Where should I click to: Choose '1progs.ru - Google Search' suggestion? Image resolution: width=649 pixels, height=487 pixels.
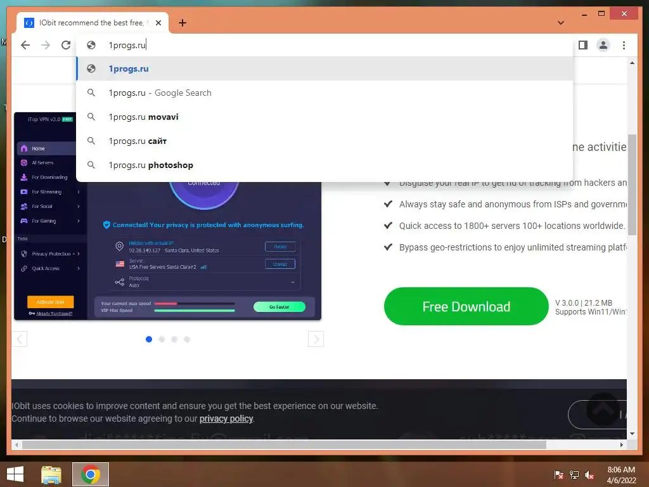(324, 93)
